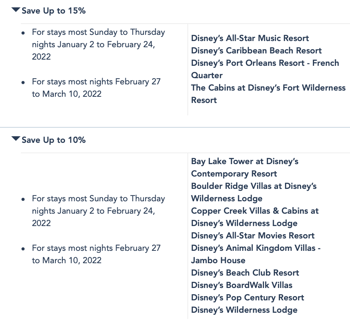This screenshot has width=350, height=329.
Task: Open Disney's BoardWalk Villas link
Action: (242, 285)
